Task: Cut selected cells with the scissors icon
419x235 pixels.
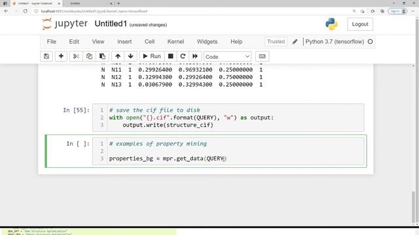Action: [76, 56]
